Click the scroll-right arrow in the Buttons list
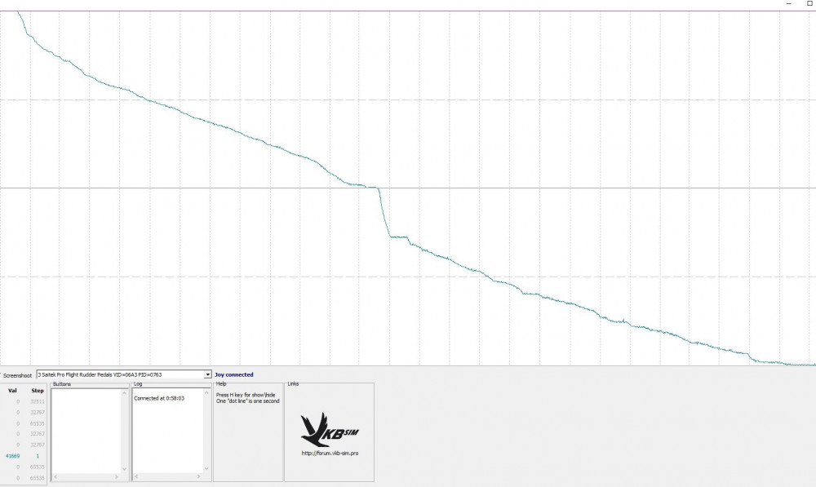Screen dimensions: 816x487 click(x=116, y=476)
